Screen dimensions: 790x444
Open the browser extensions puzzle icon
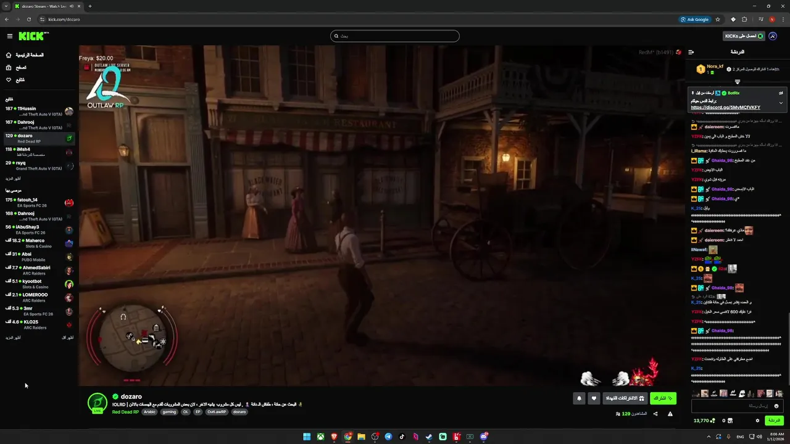tap(744, 19)
